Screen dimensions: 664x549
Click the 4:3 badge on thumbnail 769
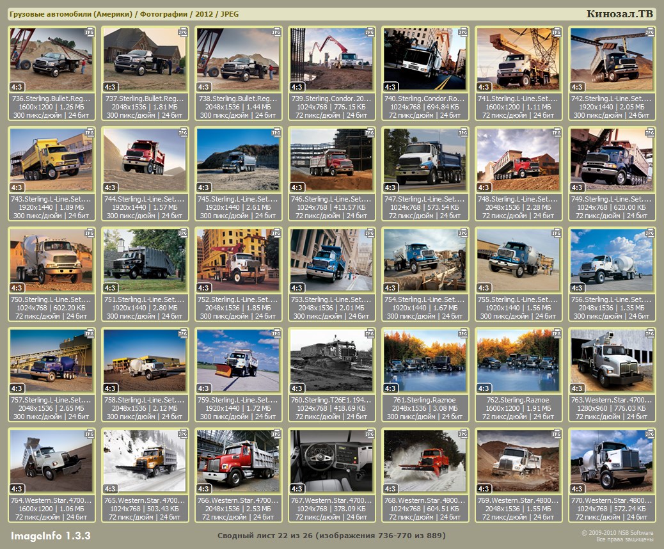[484, 488]
